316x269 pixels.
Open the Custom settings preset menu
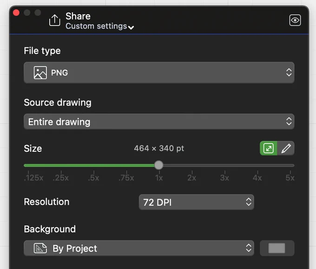[99, 26]
